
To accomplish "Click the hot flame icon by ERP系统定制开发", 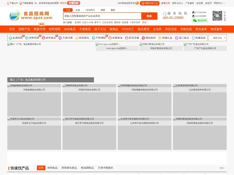I will click(137, 3).
